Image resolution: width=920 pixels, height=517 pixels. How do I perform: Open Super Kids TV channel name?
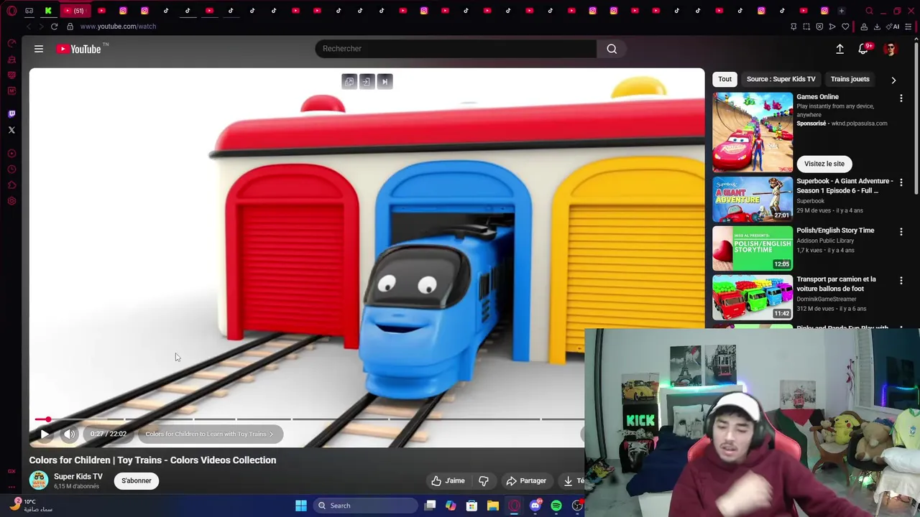78,476
